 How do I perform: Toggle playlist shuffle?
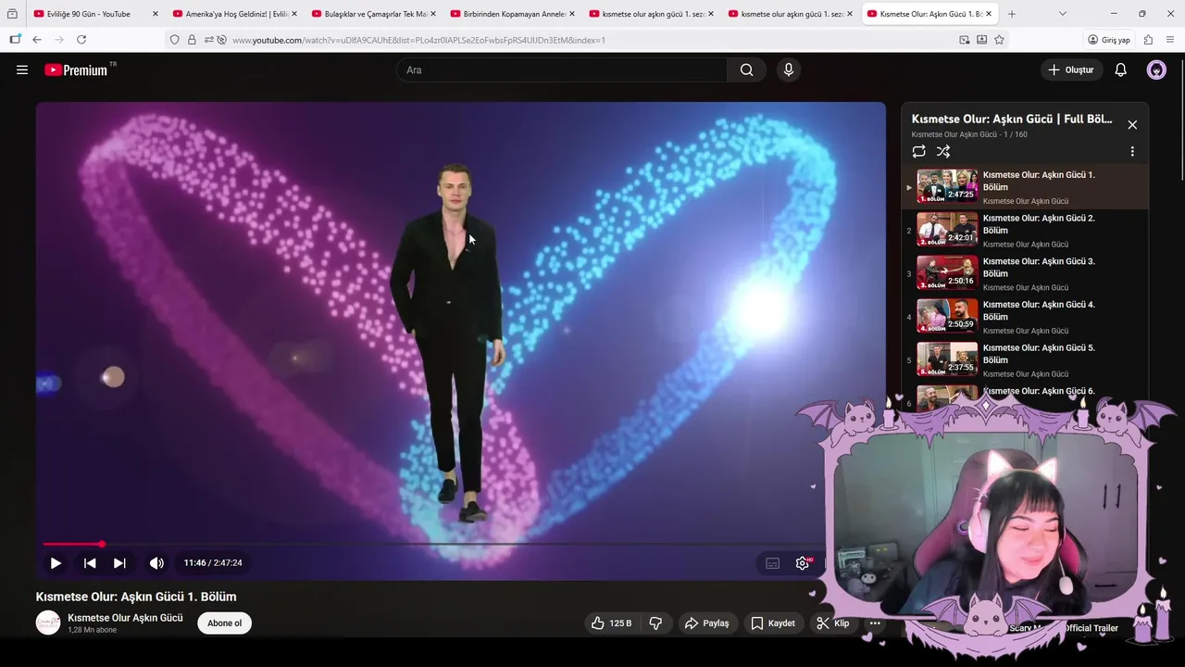pos(943,151)
